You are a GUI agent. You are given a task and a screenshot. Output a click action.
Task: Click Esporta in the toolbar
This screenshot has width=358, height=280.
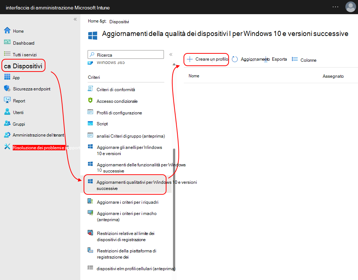(x=279, y=59)
